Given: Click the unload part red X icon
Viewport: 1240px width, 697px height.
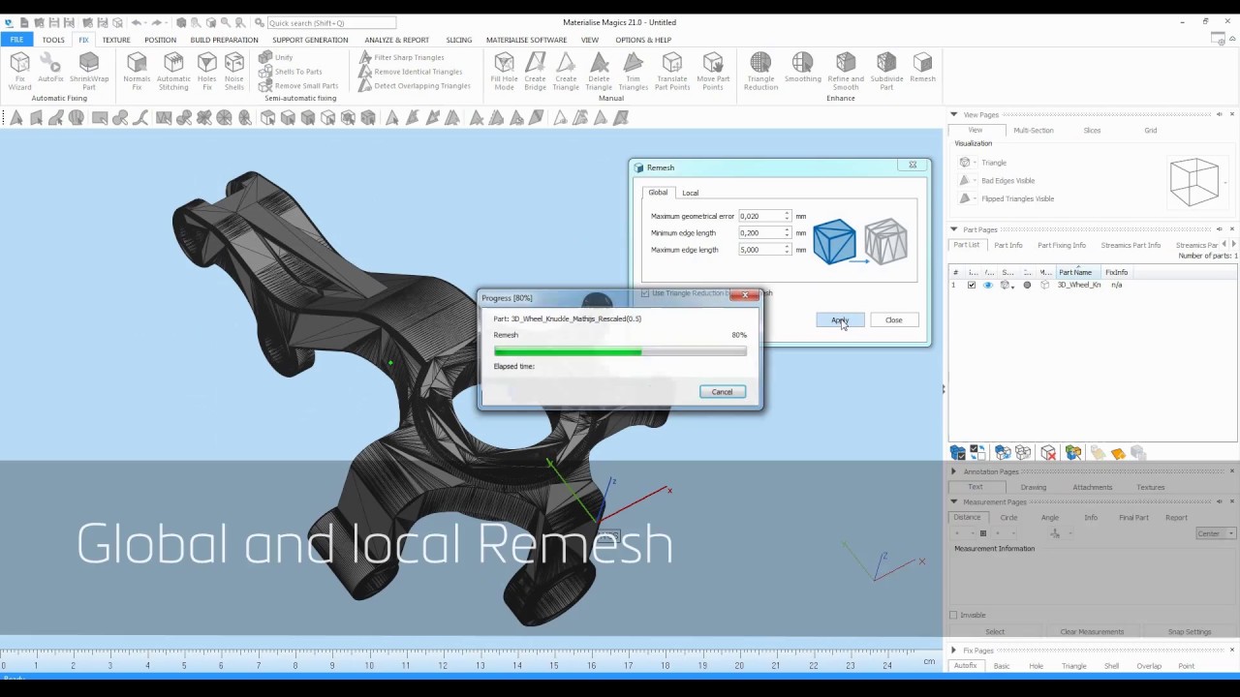Looking at the screenshot, I should tap(1048, 453).
